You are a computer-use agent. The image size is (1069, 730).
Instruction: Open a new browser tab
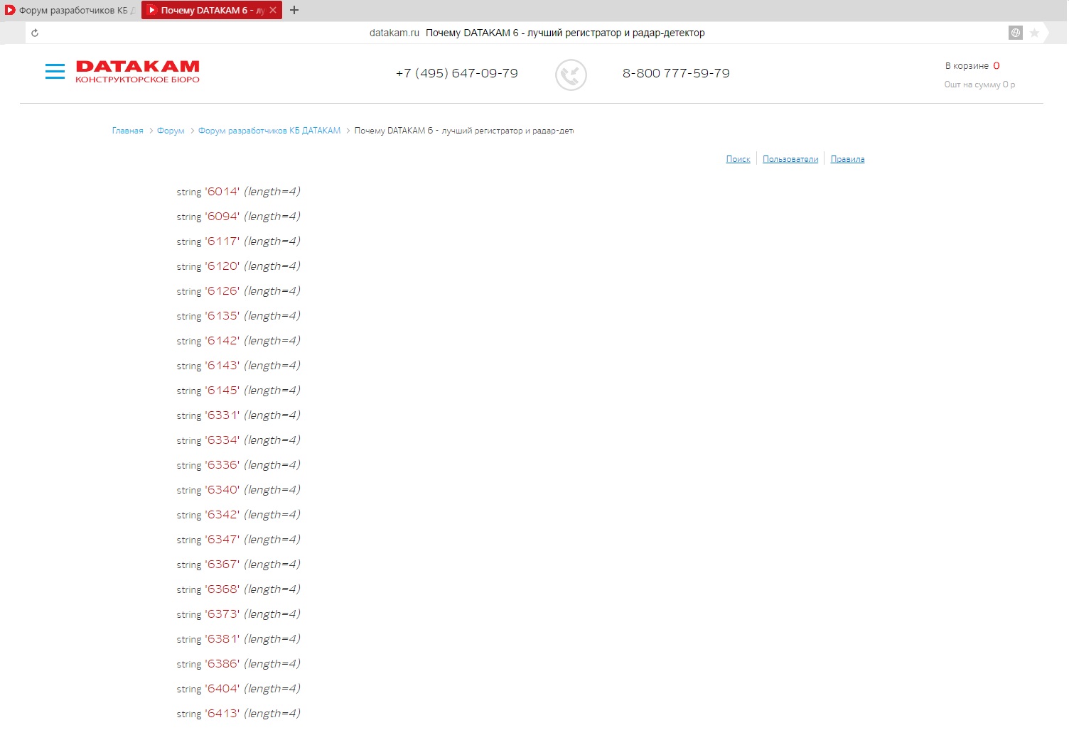[x=294, y=10]
